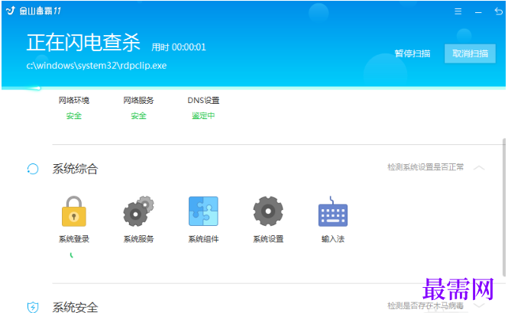Screen dimensions: 508x313
Task: Expand the 系统安全 section chevron
Action: tap(479, 305)
